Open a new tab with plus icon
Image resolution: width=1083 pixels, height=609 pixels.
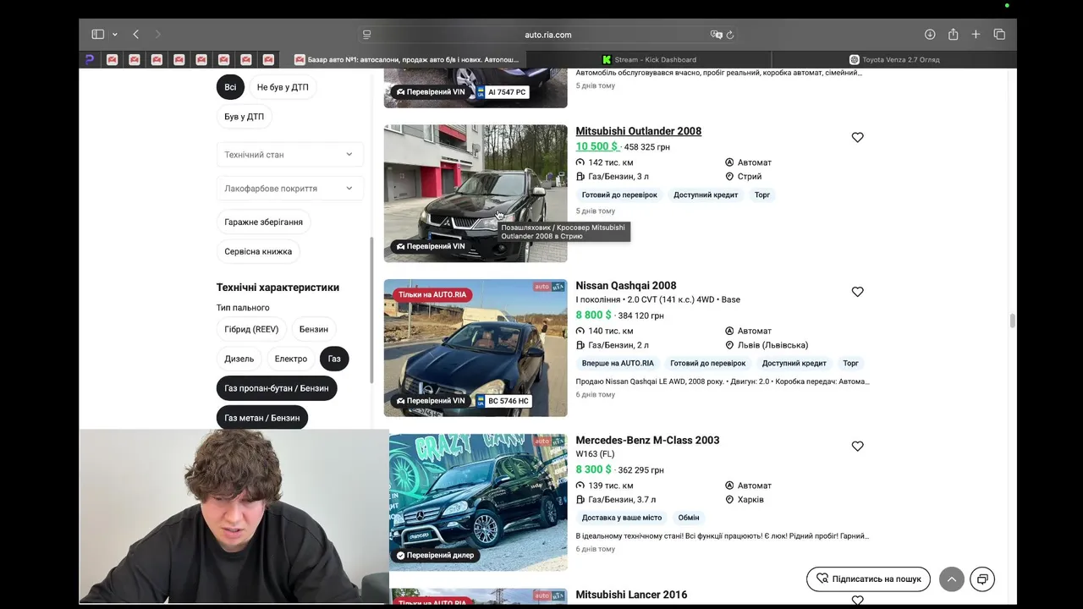(x=976, y=35)
